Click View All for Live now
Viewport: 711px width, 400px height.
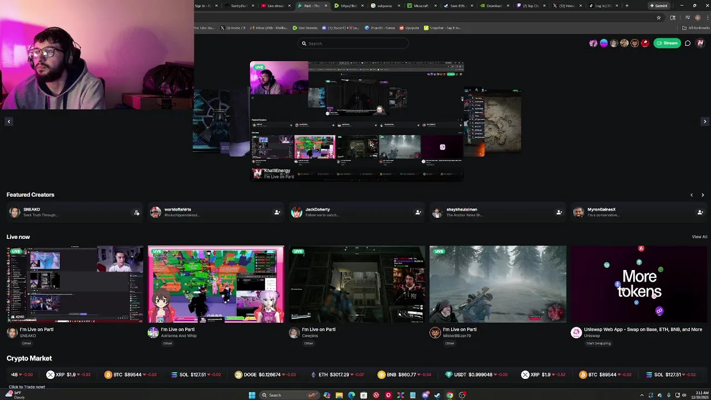click(x=699, y=237)
